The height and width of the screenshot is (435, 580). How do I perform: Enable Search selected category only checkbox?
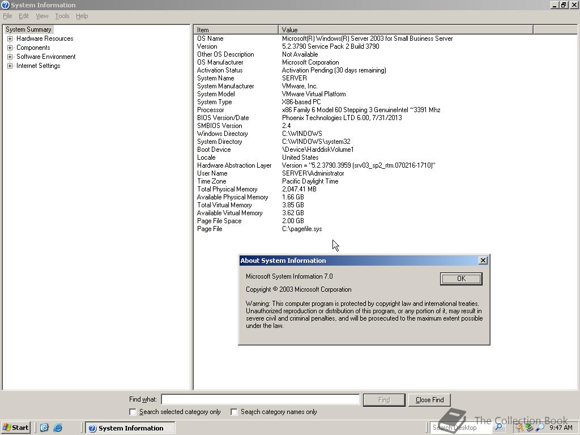(133, 412)
